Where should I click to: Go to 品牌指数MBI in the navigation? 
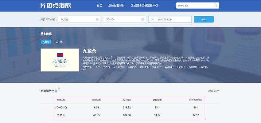click(116, 6)
